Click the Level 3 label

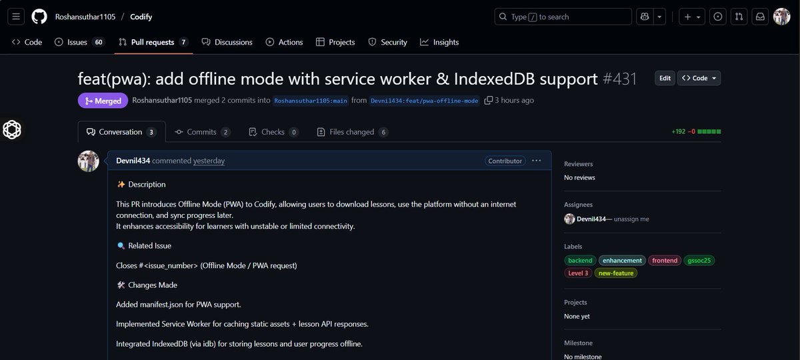[578, 273]
